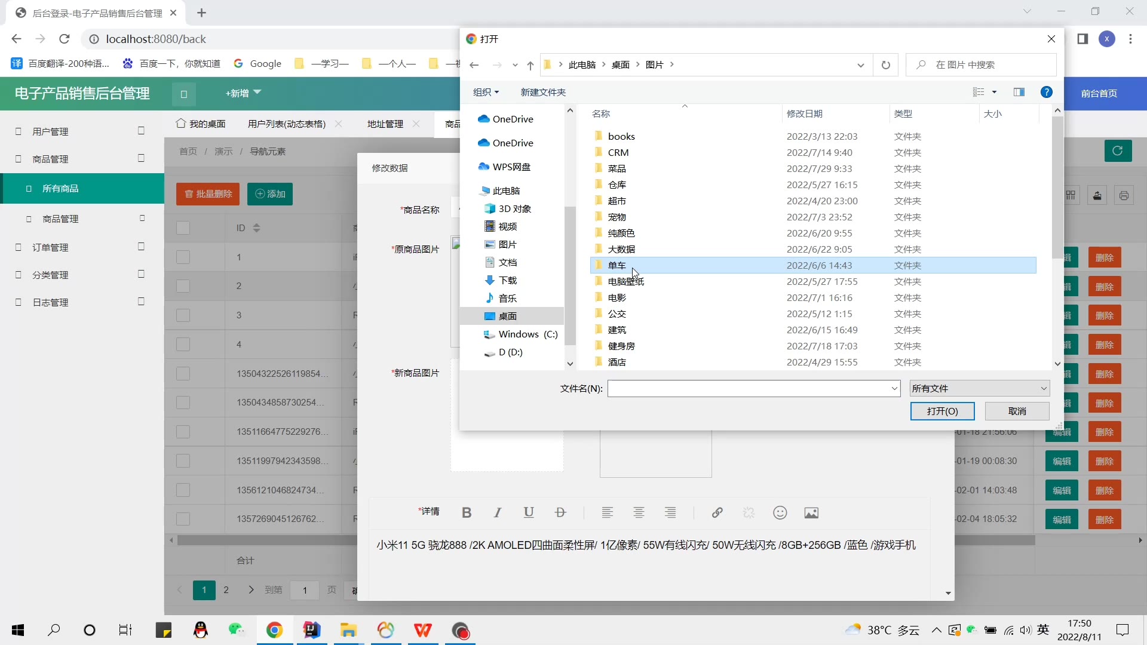The width and height of the screenshot is (1147, 645).
Task: Open the emoji picker icon
Action: click(780, 513)
